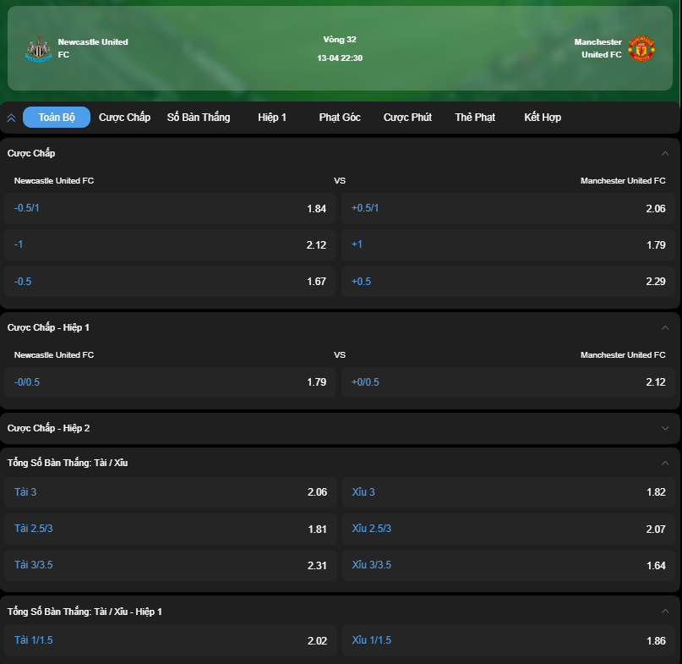Select first-half -0/0.5 odds 1.79
Screen dimensions: 682x664
click(x=170, y=382)
